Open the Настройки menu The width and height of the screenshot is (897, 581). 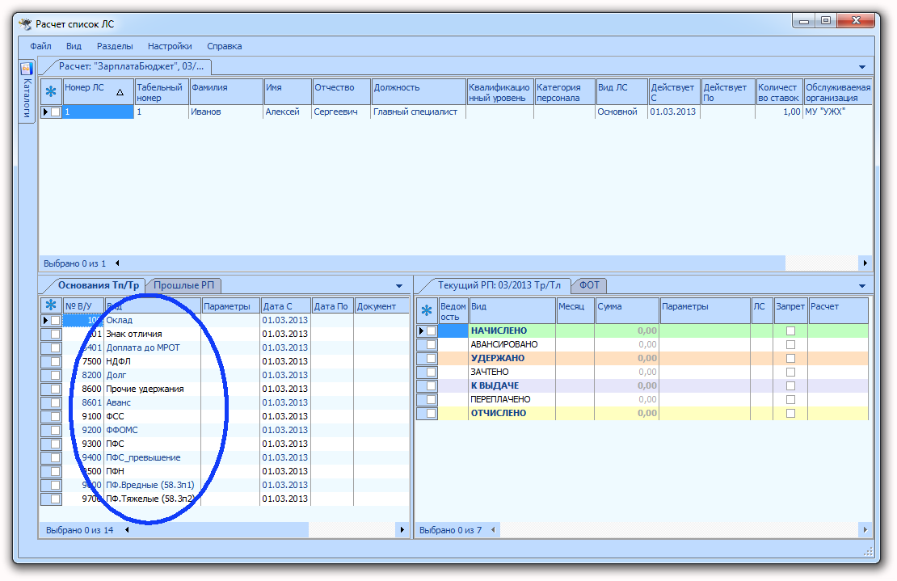[x=170, y=46]
